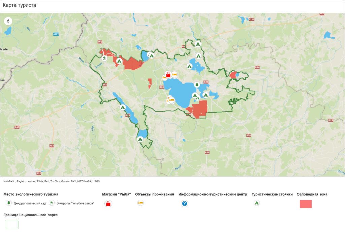This screenshot has width=345, height=235.
Task: Click the compass north arrow on map
Action: point(8,21)
